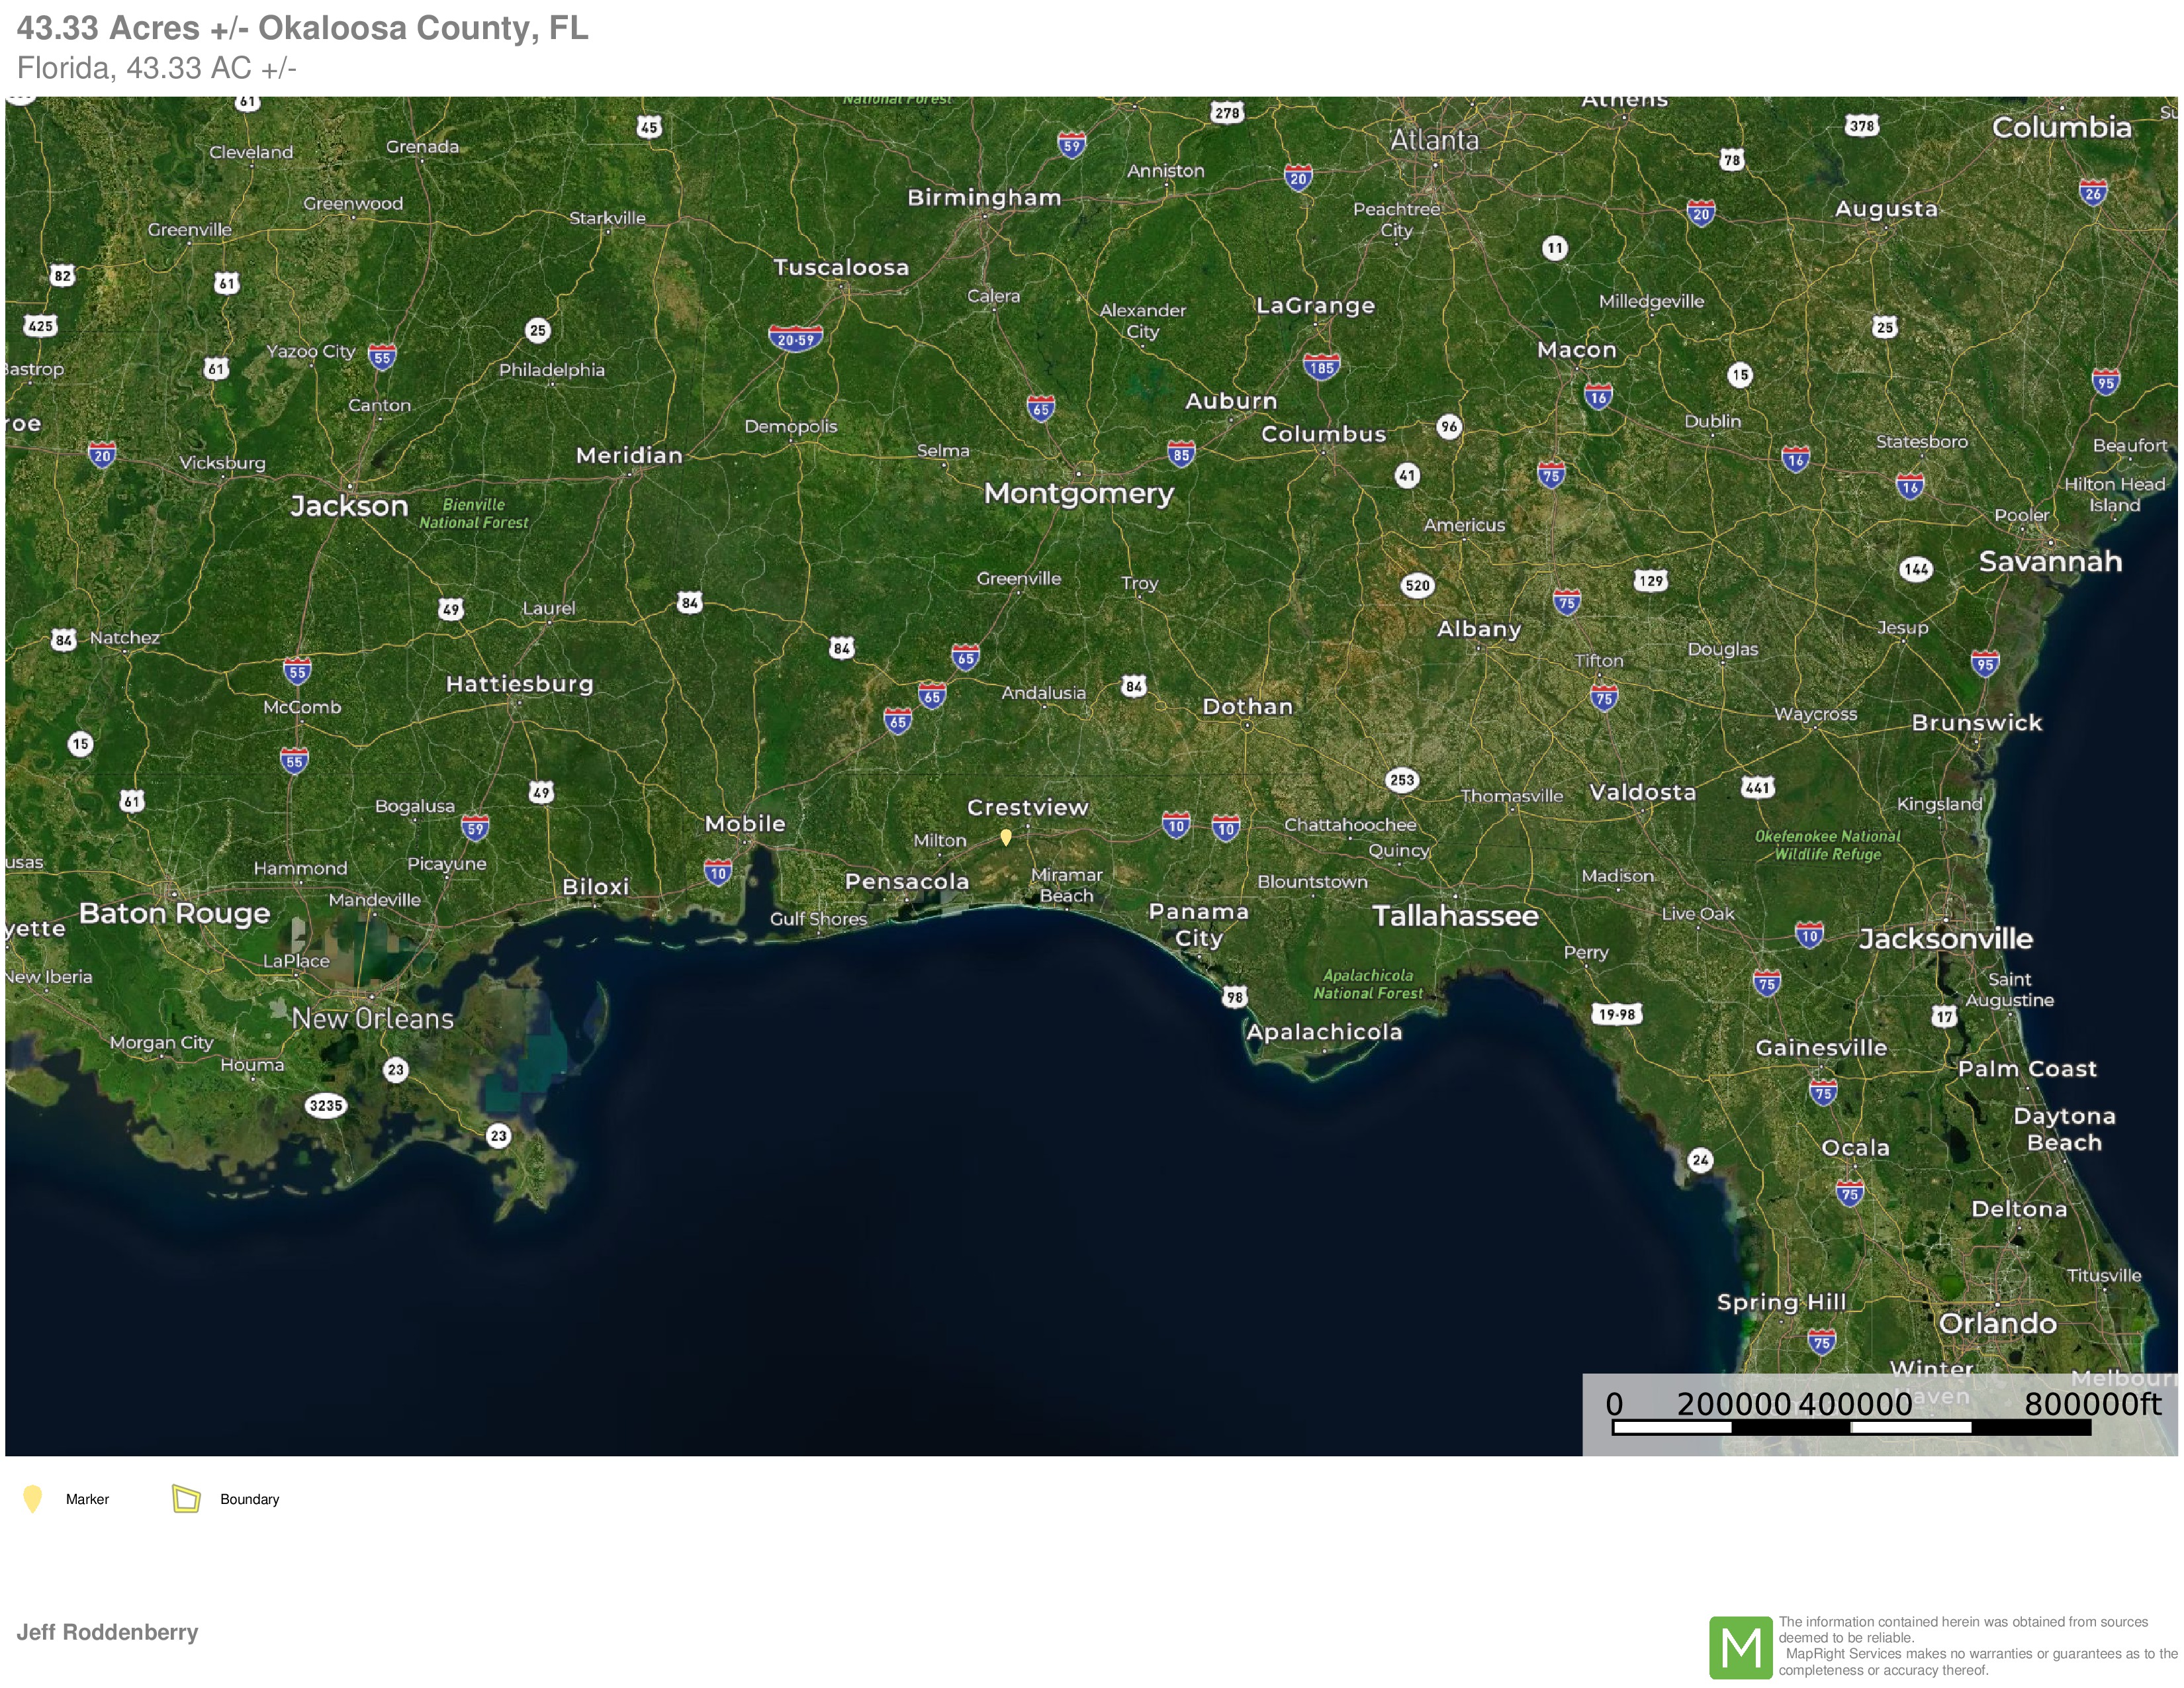
Task: Click the green MapRight M logo
Action: 1740,1647
